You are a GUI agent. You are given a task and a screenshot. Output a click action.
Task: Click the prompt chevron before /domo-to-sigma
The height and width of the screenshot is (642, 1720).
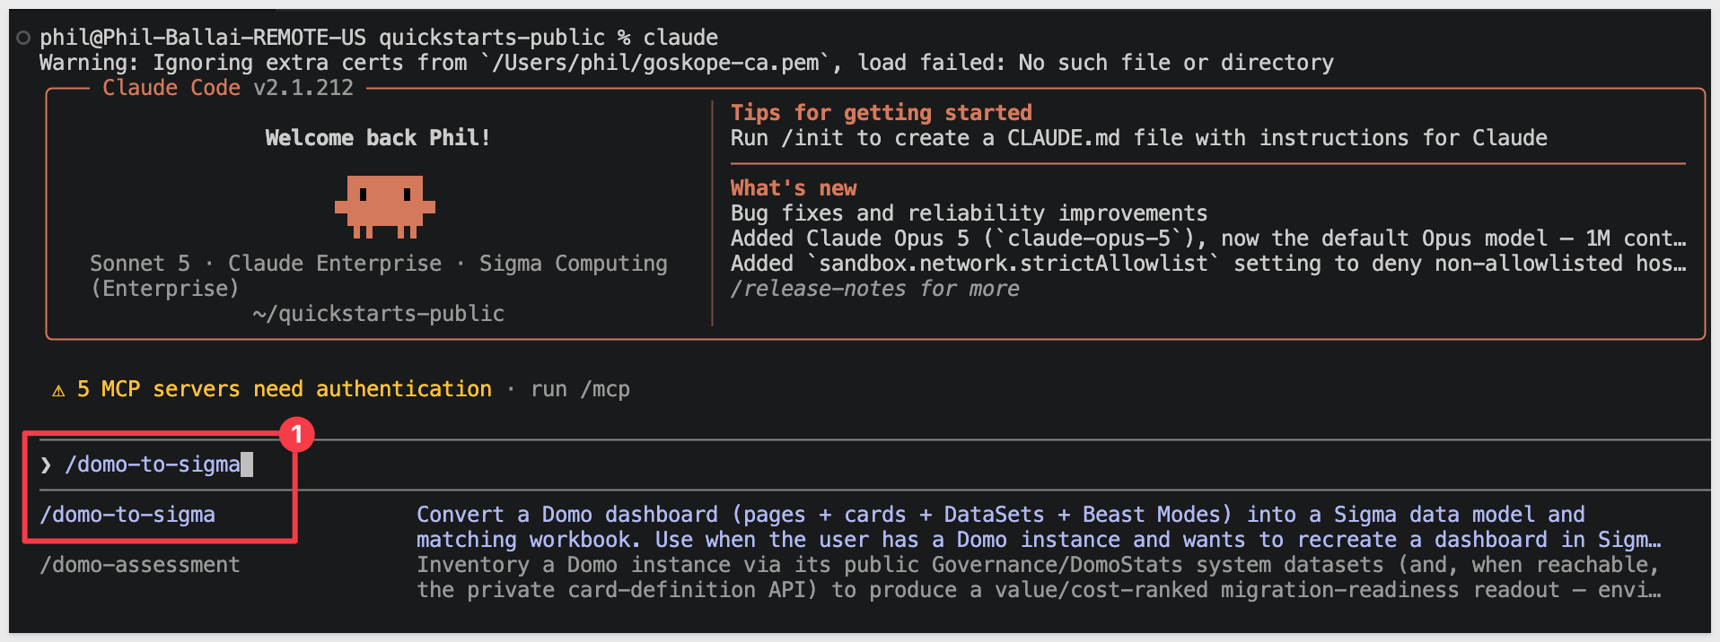45,464
